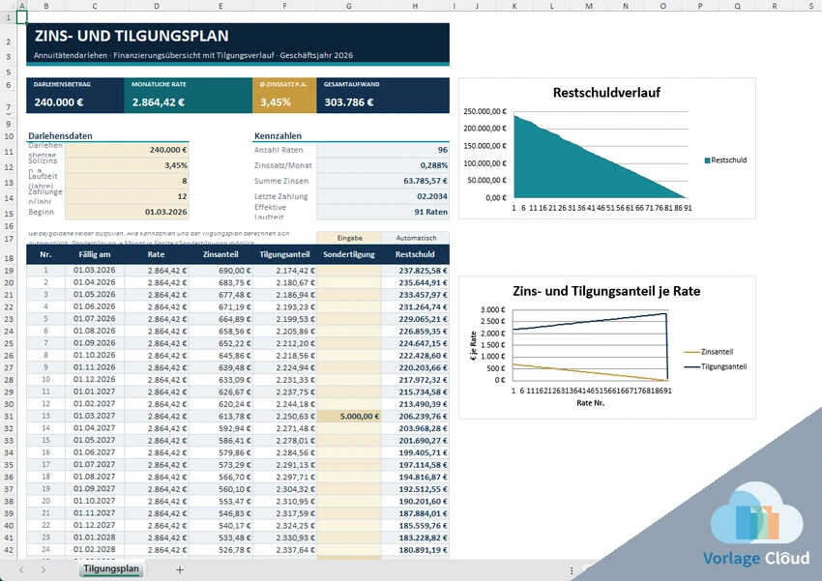Image resolution: width=822 pixels, height=581 pixels.
Task: Click the Ø-Zinssatz tile 3,45%
Action: pyautogui.click(x=284, y=96)
